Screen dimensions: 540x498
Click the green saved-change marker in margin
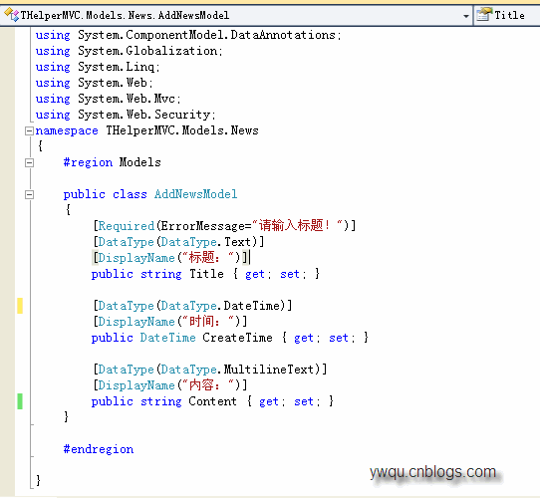click(x=20, y=401)
